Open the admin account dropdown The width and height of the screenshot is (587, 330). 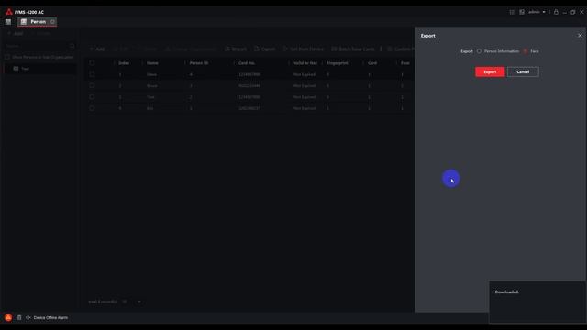click(x=537, y=12)
